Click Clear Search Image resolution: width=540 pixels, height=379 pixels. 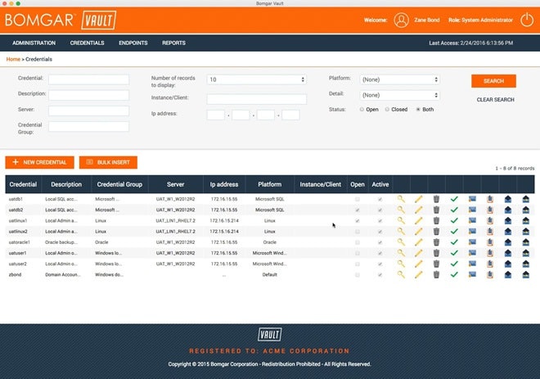point(495,100)
